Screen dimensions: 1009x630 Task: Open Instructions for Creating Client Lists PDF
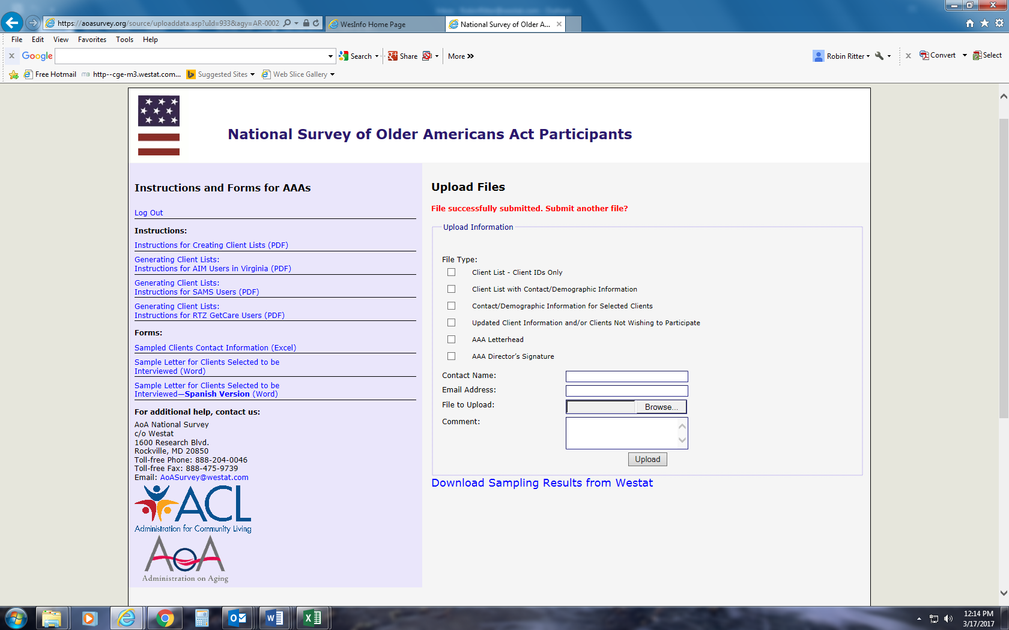coord(211,245)
